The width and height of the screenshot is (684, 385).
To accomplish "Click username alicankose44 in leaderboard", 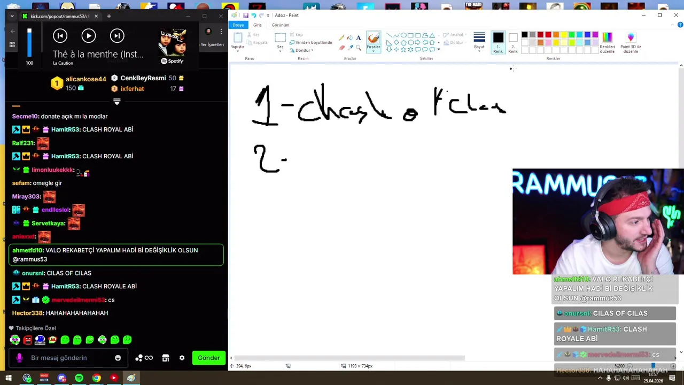I will pyautogui.click(x=86, y=79).
